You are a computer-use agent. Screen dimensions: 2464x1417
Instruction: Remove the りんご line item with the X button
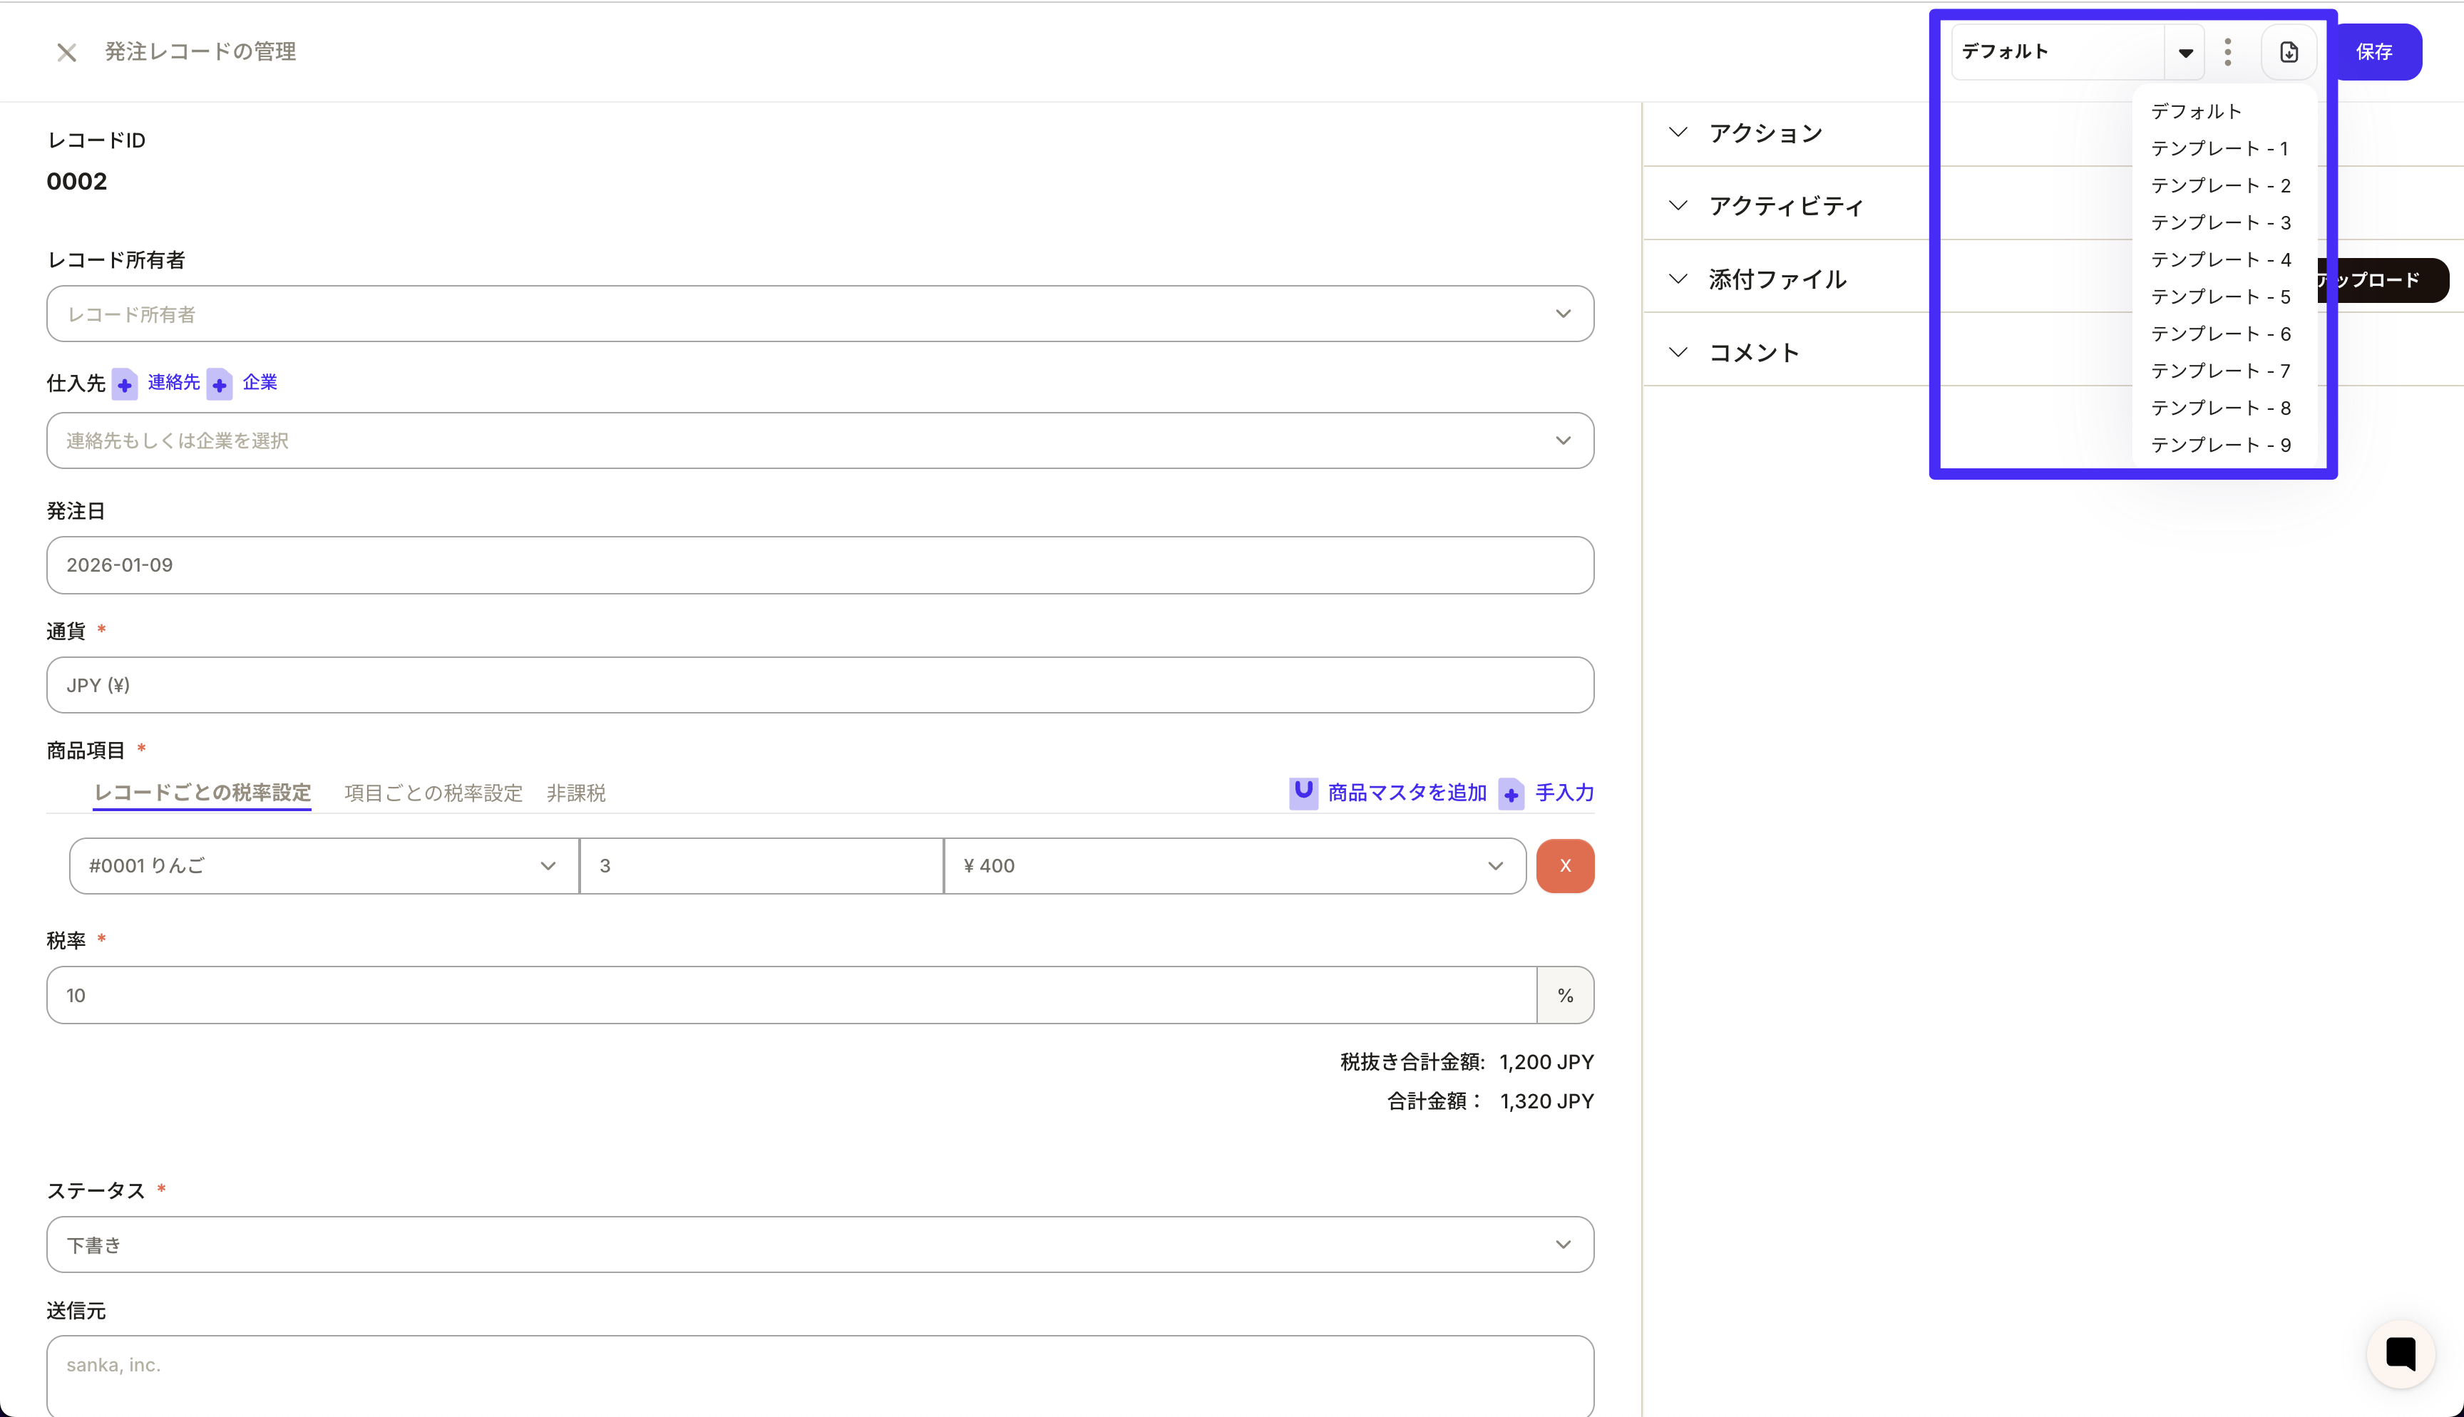[x=1565, y=866]
